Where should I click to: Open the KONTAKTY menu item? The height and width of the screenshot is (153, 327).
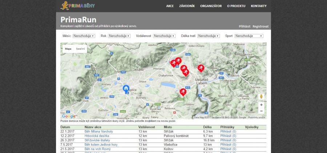[x=259, y=6]
